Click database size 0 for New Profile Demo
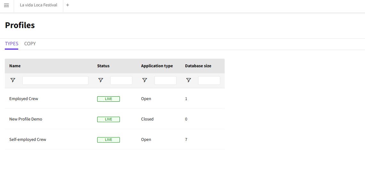This screenshot has height=175, width=365. tap(186, 119)
